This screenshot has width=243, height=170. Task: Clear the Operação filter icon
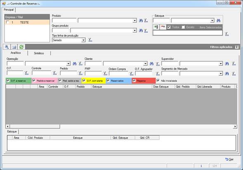(80, 63)
